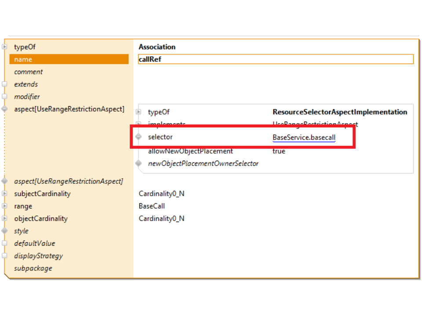Click the square marker beside displayStrategy
The height and width of the screenshot is (316, 422).
[5, 256]
